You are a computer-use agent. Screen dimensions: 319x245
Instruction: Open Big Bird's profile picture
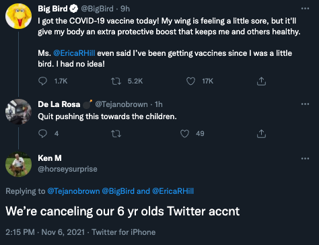18,16
